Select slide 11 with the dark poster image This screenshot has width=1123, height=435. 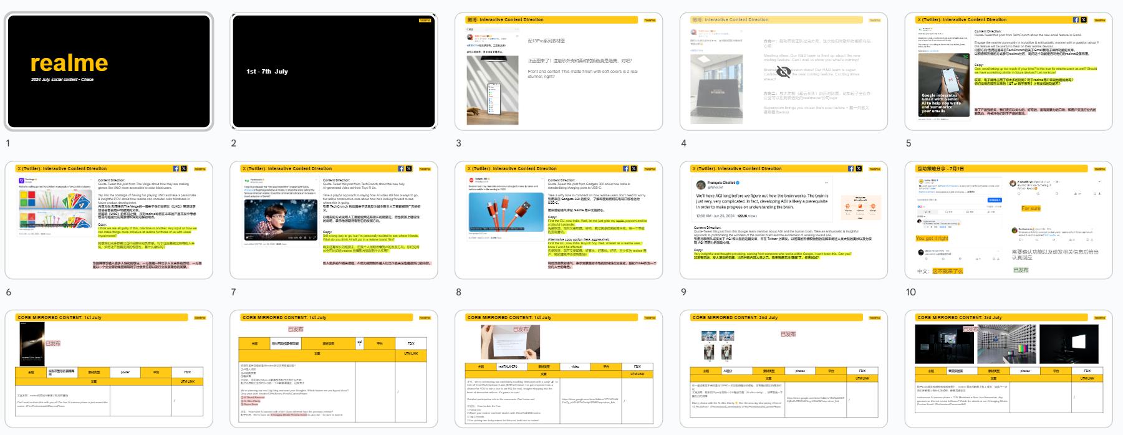pyautogui.click(x=109, y=370)
